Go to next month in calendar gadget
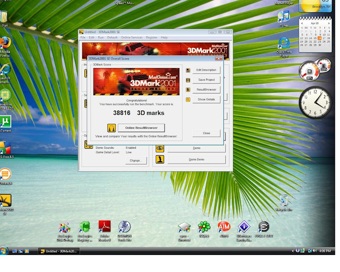This screenshot has width=340, height=272. [x=329, y=23]
